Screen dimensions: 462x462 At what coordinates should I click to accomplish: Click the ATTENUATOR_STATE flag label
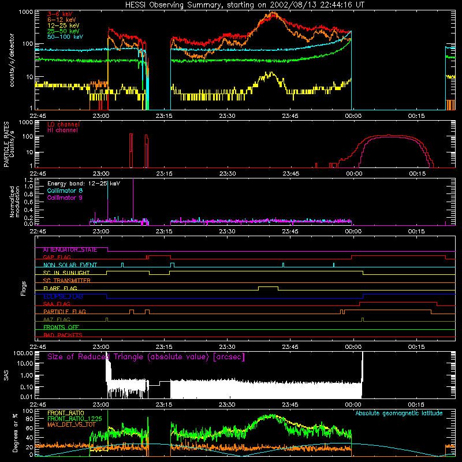(70, 250)
